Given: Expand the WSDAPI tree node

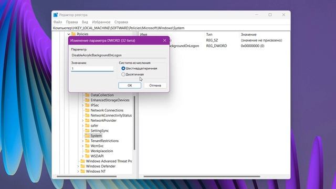Looking at the screenshot, I should (83, 156).
